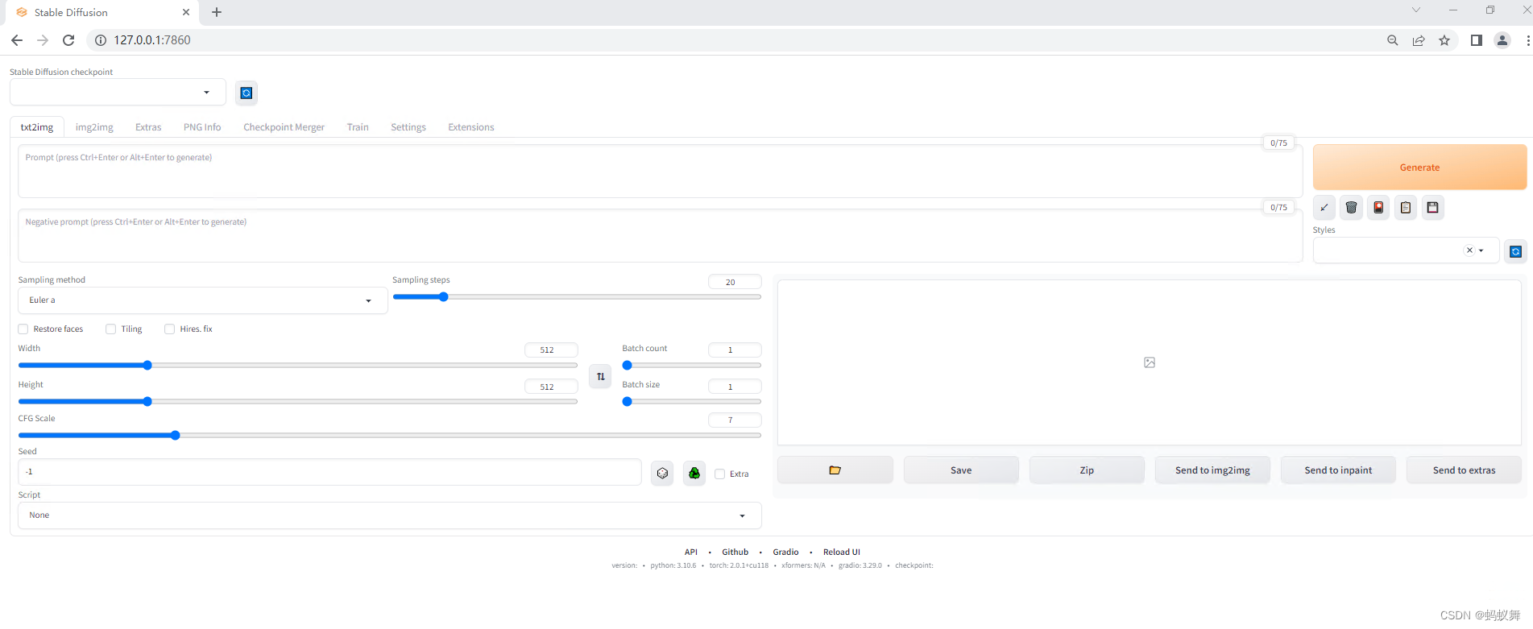Toggle the browser side panel icon
The height and width of the screenshot is (629, 1533).
1477,40
